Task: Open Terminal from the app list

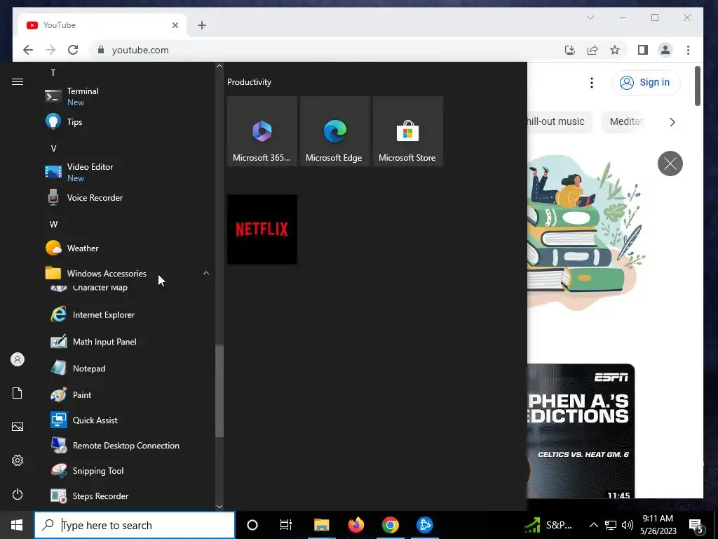Action: pyautogui.click(x=128, y=96)
